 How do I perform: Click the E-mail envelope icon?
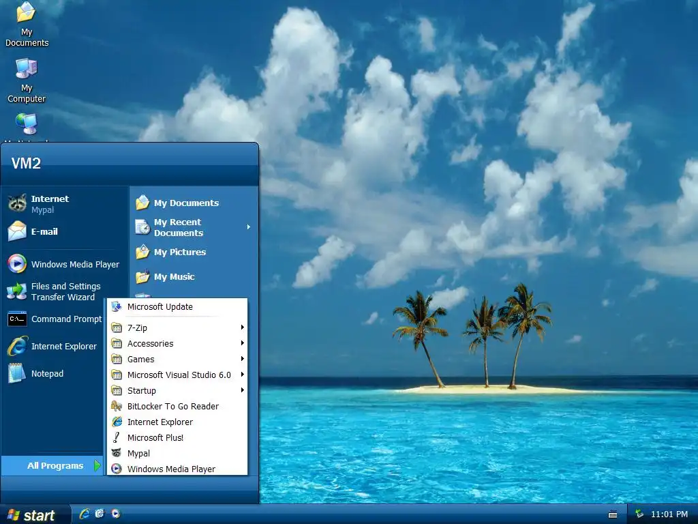(17, 231)
